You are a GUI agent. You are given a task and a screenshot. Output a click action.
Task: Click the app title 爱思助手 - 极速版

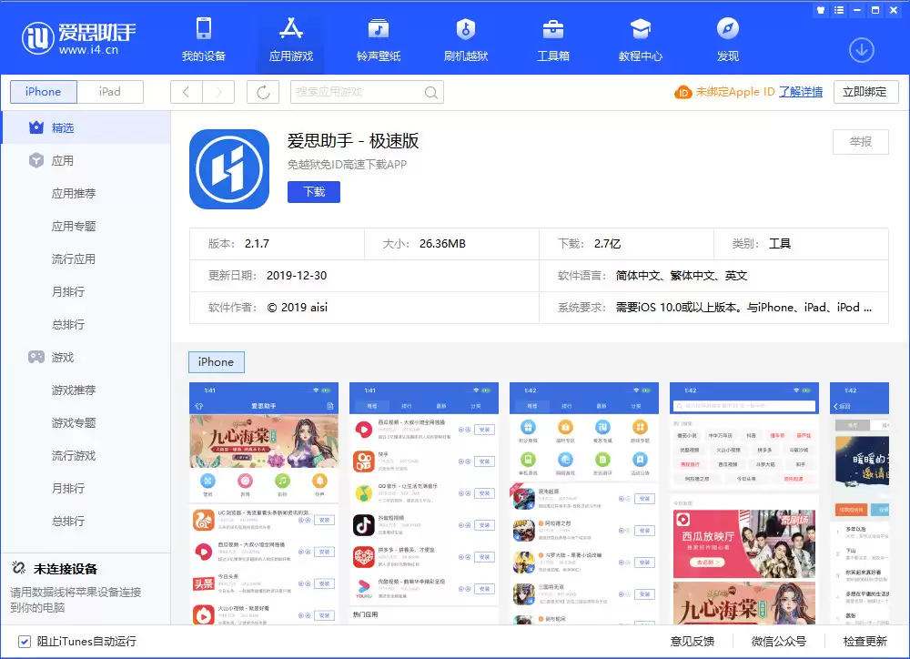click(353, 140)
